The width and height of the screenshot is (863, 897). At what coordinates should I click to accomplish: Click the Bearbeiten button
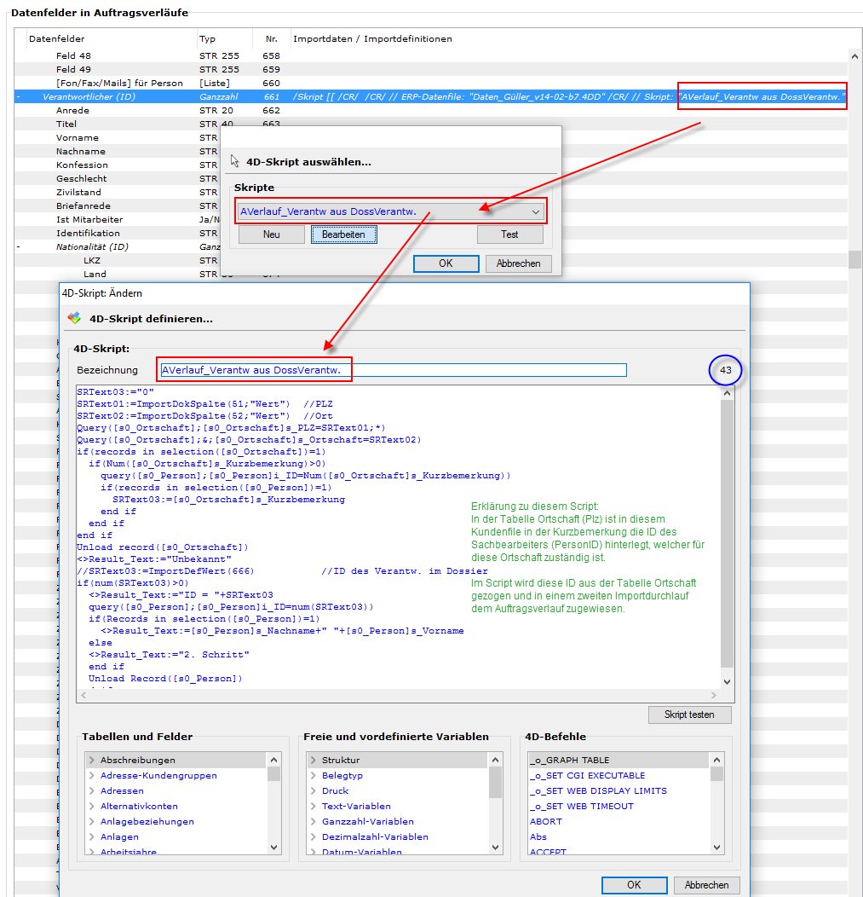point(343,234)
